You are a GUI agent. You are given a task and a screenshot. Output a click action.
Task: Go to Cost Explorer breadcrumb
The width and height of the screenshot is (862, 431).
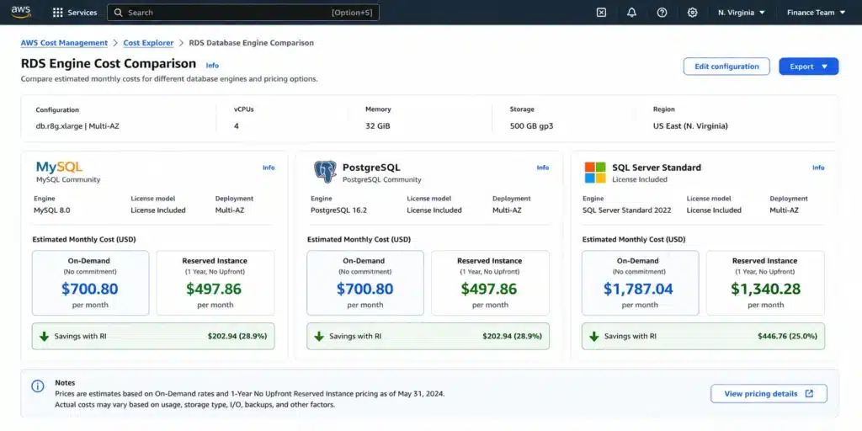tap(148, 43)
